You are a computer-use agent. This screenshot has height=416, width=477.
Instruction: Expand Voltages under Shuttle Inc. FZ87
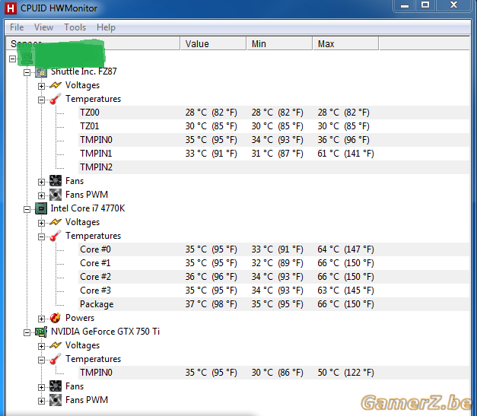[x=41, y=86]
